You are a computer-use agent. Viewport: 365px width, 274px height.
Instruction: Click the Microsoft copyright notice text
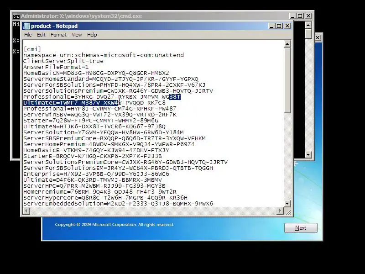tap(115, 225)
